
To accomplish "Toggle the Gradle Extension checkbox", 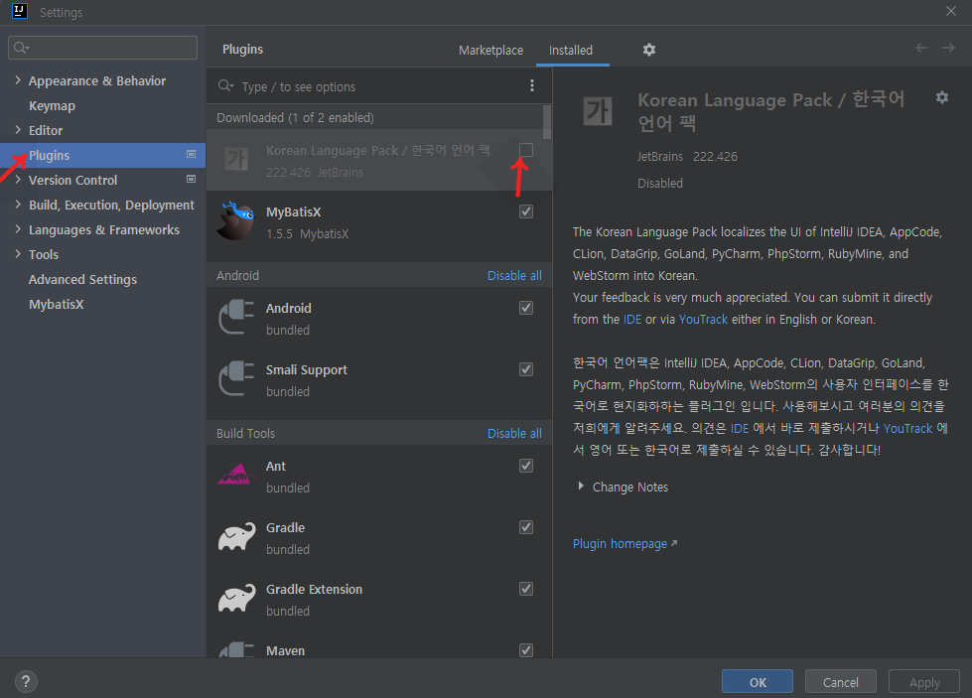I will pos(525,588).
